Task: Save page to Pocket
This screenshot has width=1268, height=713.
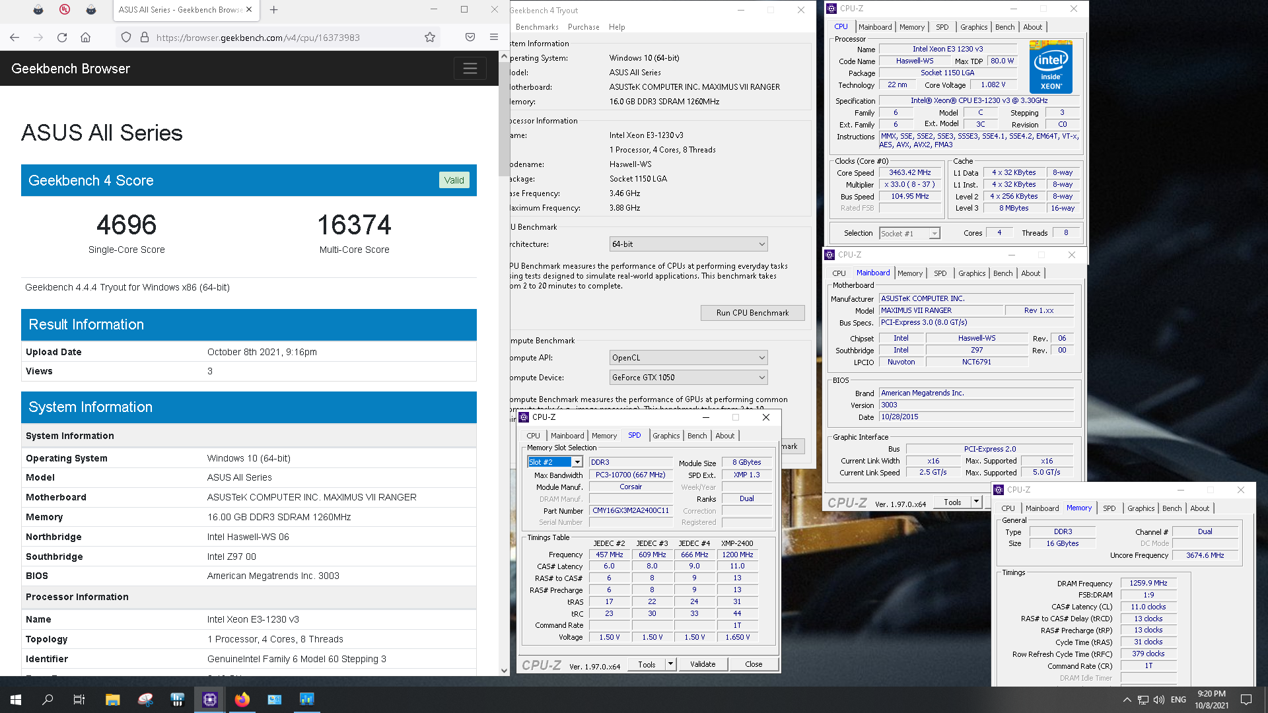Action: click(470, 38)
